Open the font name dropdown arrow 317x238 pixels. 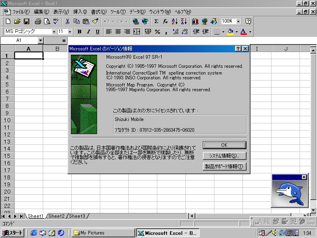click(x=54, y=32)
